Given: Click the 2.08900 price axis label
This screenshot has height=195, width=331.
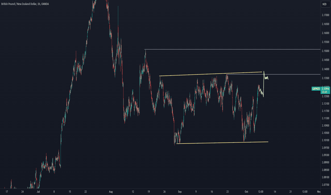Looking at the screenshot, I should (x=325, y=162).
